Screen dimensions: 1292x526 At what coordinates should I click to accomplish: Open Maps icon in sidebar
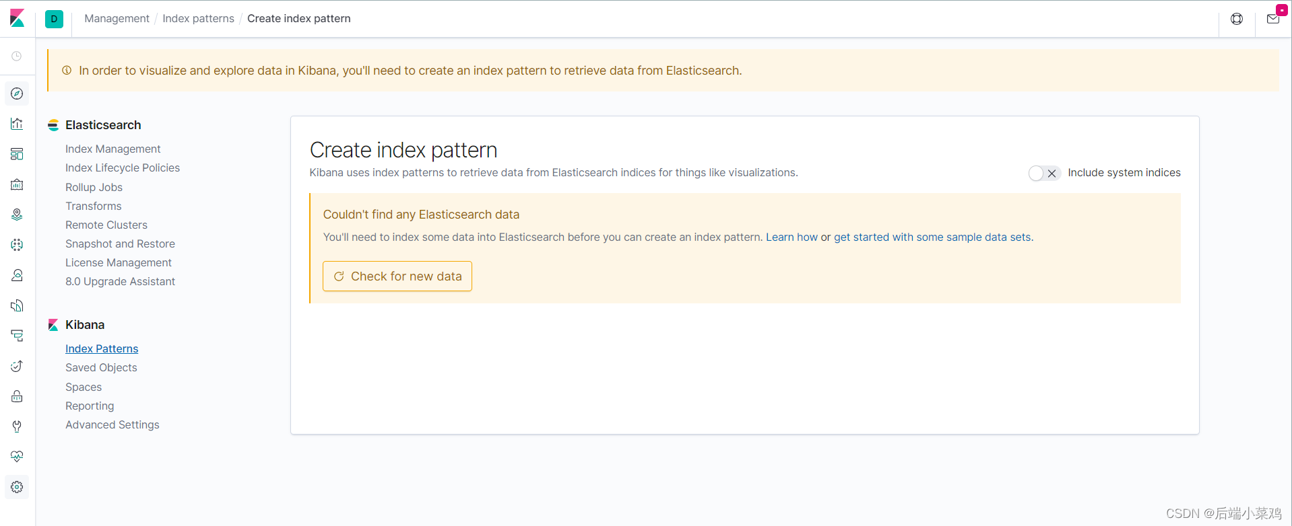17,215
